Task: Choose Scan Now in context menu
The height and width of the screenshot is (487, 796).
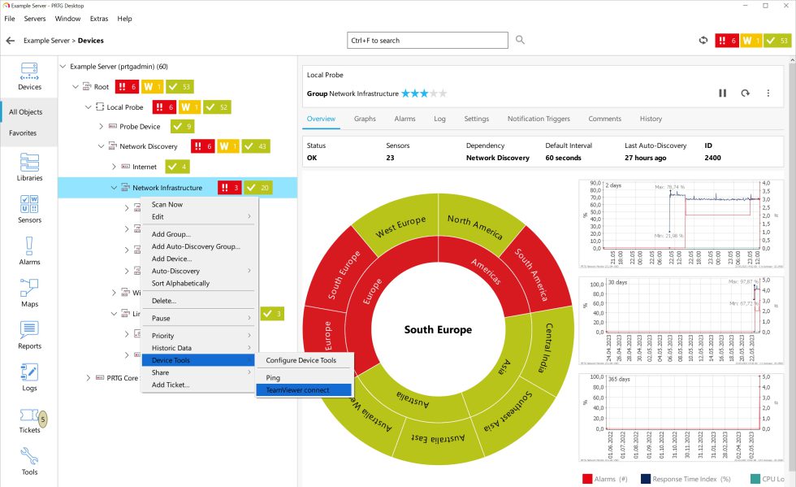Action: (x=167, y=205)
